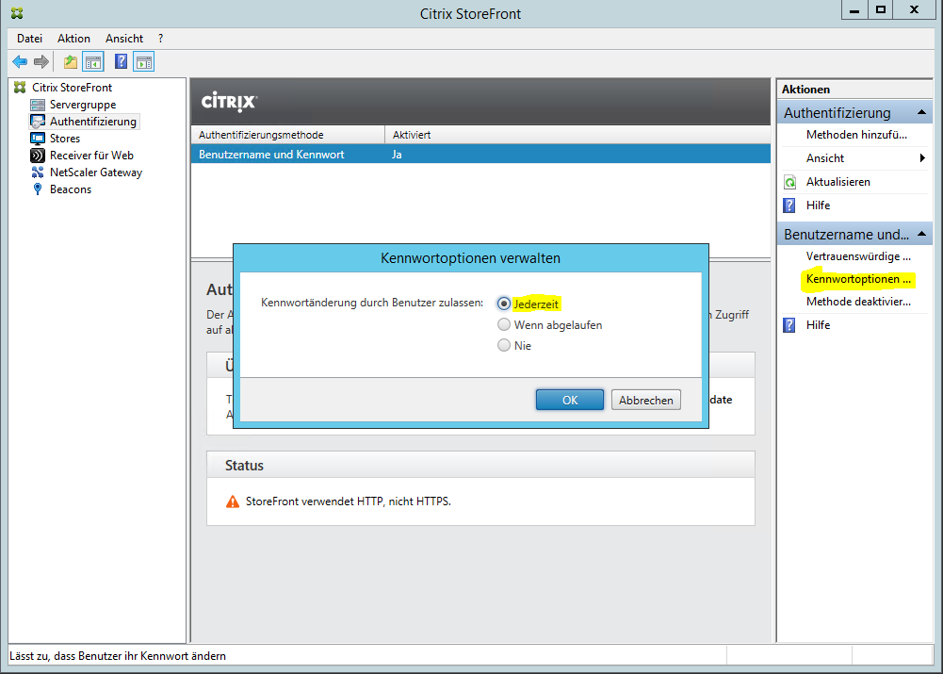Click the up-one-level folder toolbar icon
Viewport: 943px width, 674px height.
pos(71,61)
